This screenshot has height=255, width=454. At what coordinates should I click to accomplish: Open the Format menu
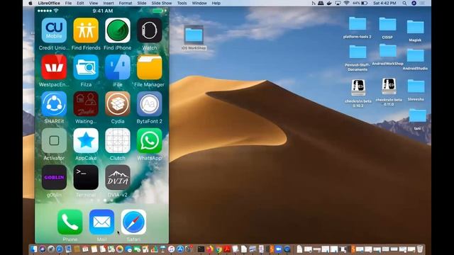[x=126, y=3]
